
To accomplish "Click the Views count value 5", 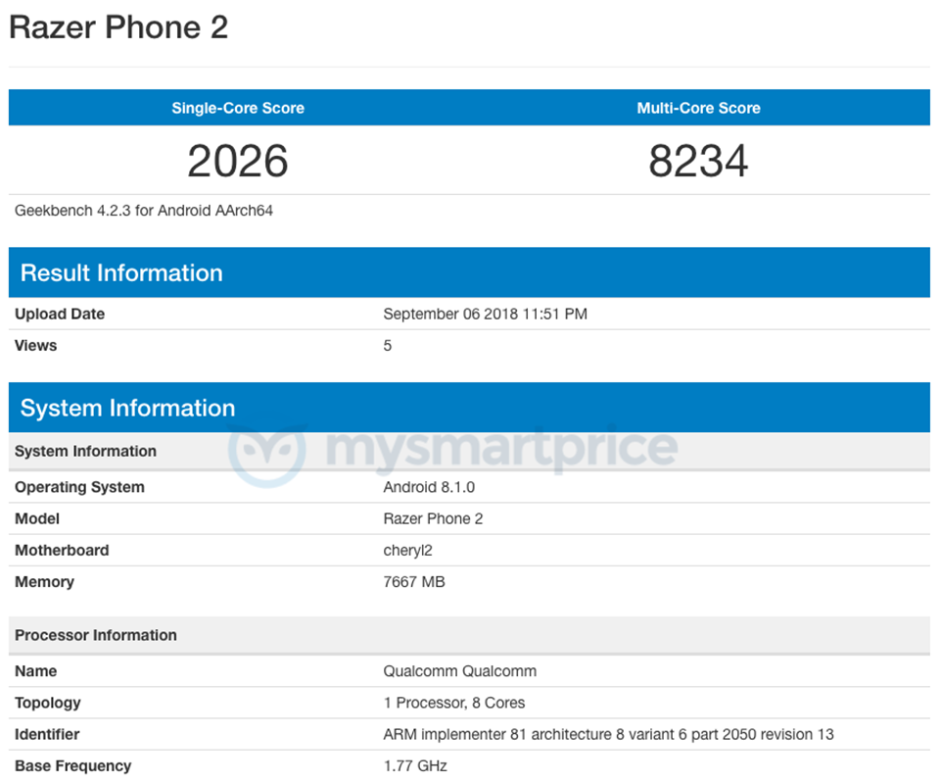I will (387, 345).
